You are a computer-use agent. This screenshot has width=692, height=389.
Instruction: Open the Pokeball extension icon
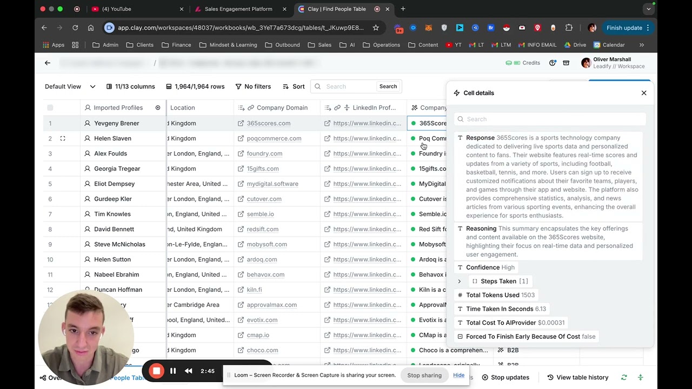(507, 28)
